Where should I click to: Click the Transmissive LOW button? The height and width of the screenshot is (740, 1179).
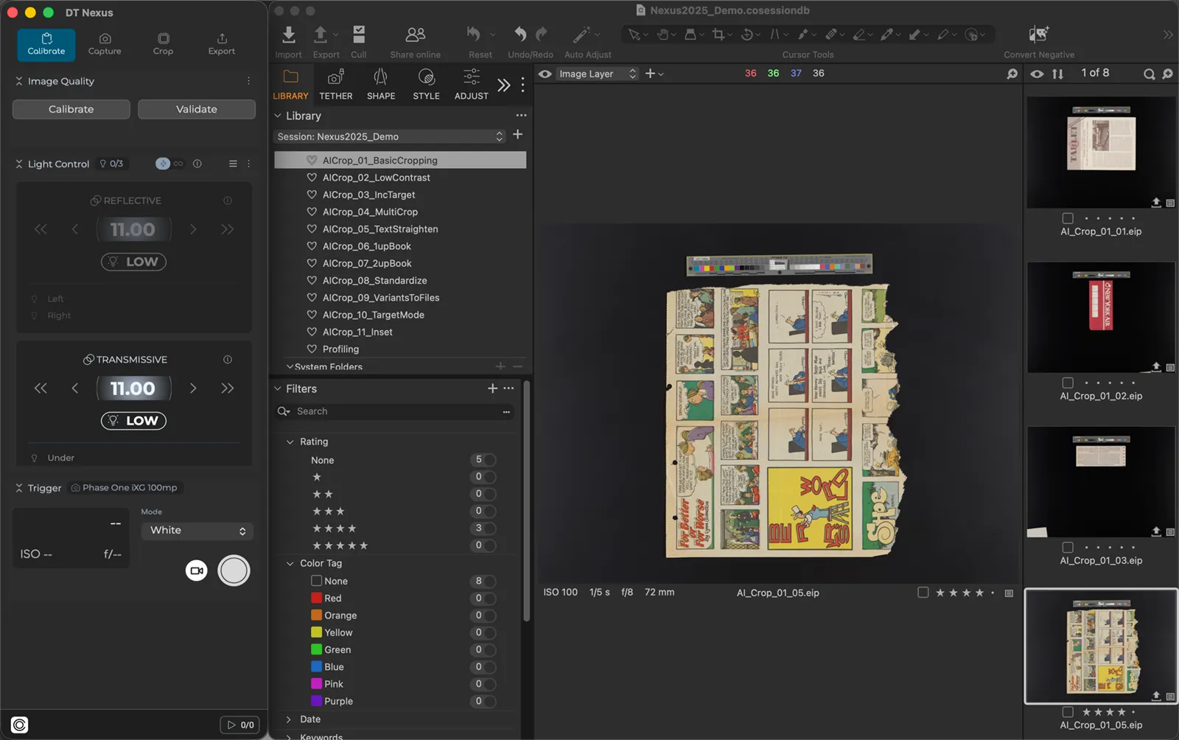pyautogui.click(x=133, y=421)
